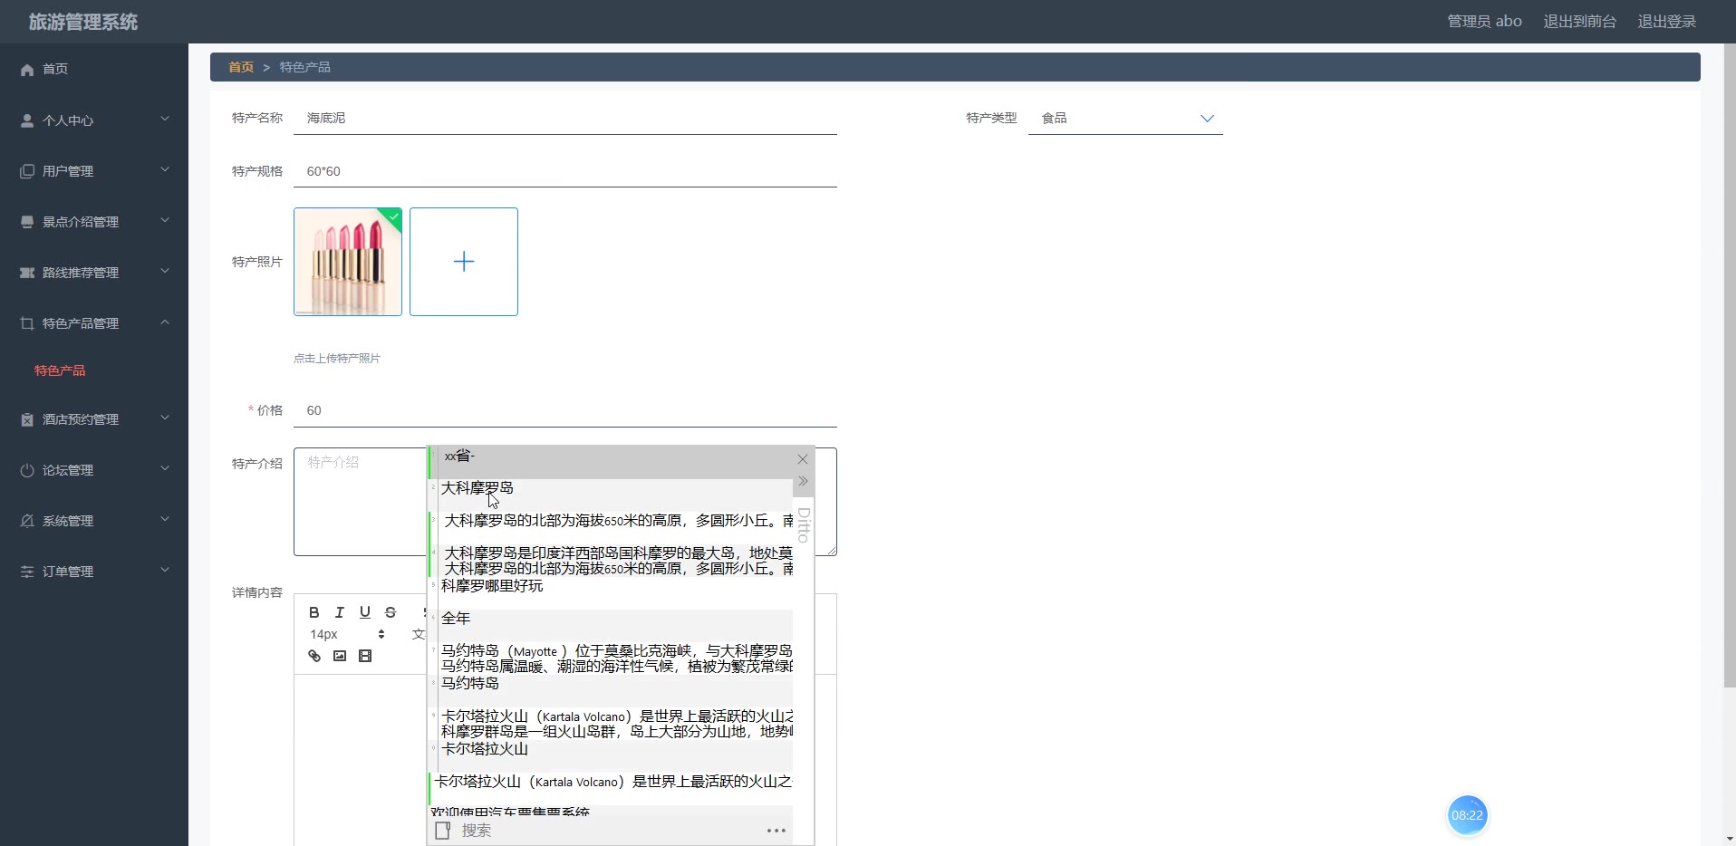Click the 特产名称 input field
This screenshot has width=1736, height=846.
(x=565, y=118)
